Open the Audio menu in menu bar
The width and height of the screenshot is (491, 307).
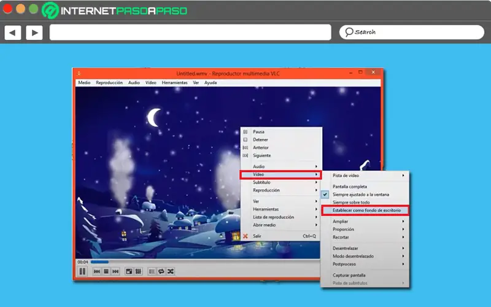coord(134,83)
